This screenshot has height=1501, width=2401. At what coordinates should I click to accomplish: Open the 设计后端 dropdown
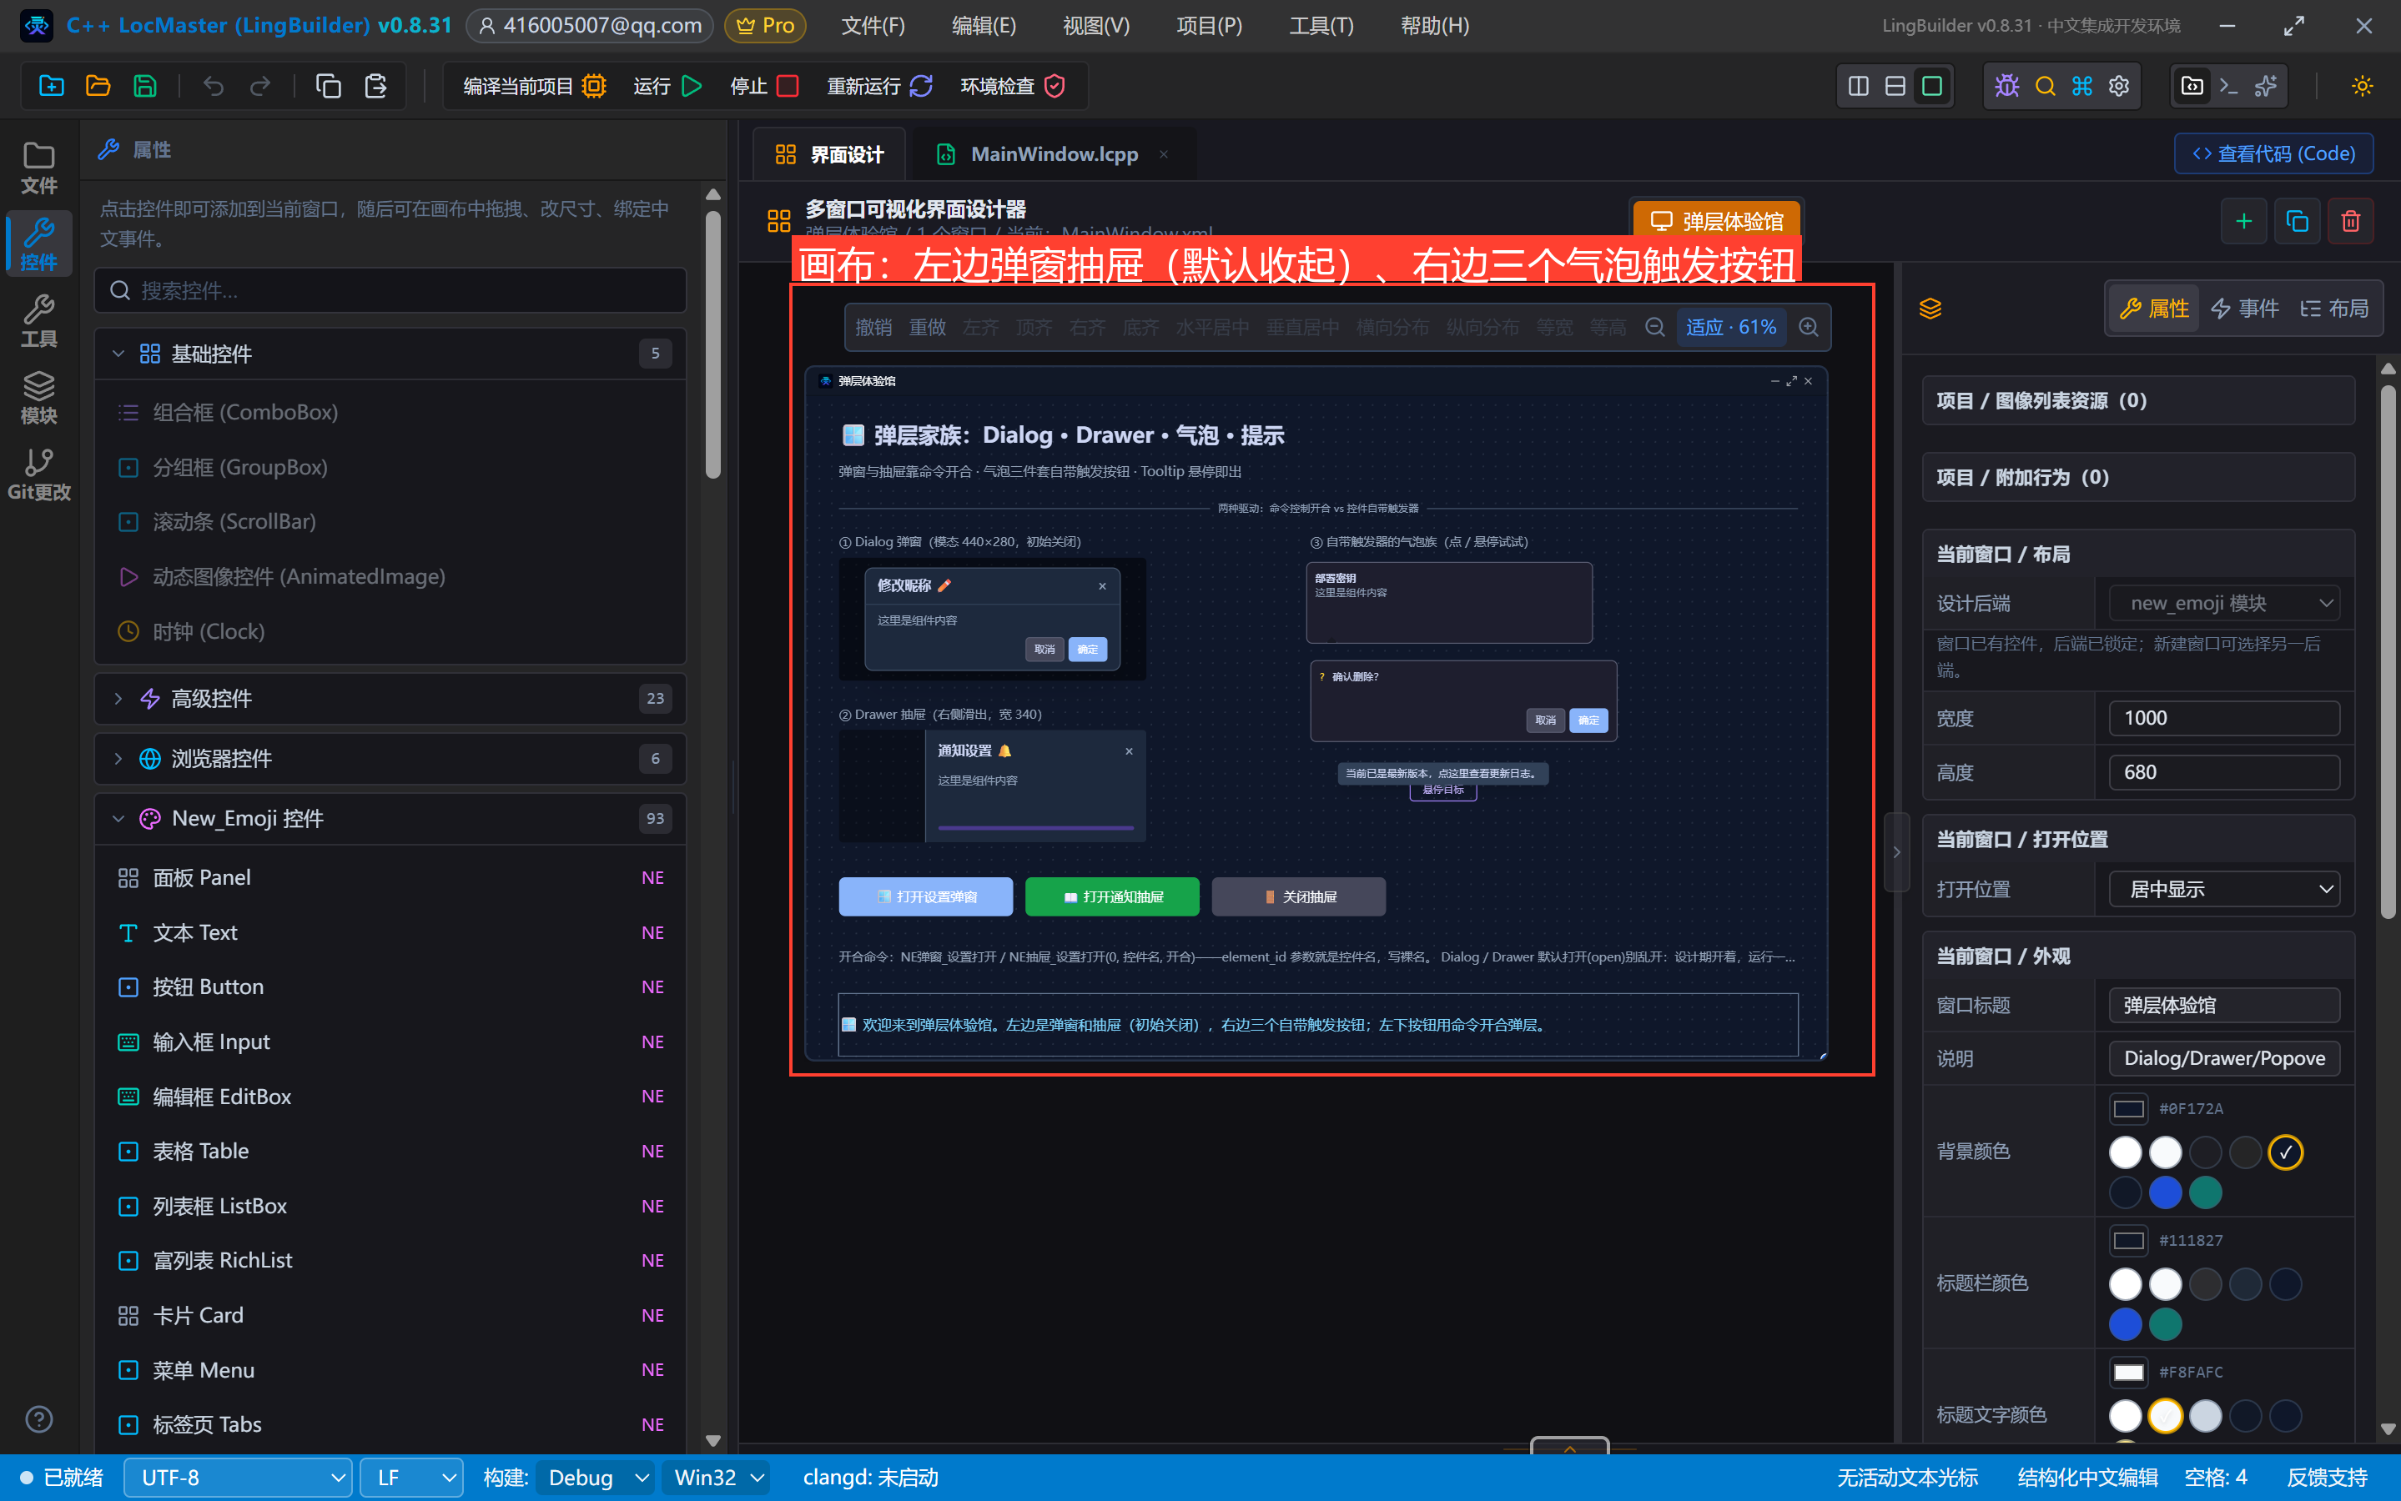click(2223, 603)
